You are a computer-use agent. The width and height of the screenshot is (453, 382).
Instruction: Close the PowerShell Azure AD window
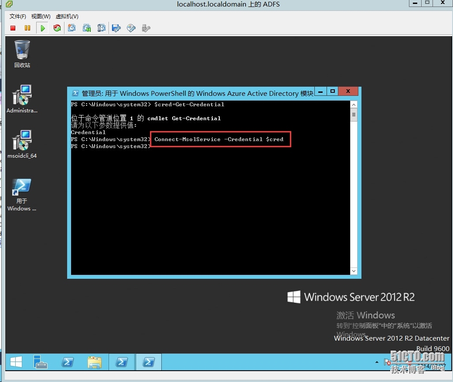tap(348, 91)
